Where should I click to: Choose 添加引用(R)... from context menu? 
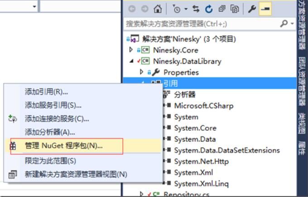(83, 92)
